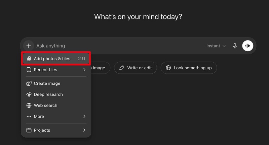Expand the More chevron arrow
Screen dimensions: 269x145
pos(84,117)
